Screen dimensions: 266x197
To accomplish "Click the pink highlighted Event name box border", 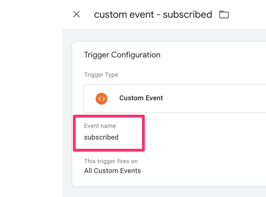I will pyautogui.click(x=109, y=116).
